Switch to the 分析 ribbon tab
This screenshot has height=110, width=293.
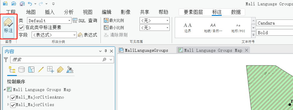[69, 12]
